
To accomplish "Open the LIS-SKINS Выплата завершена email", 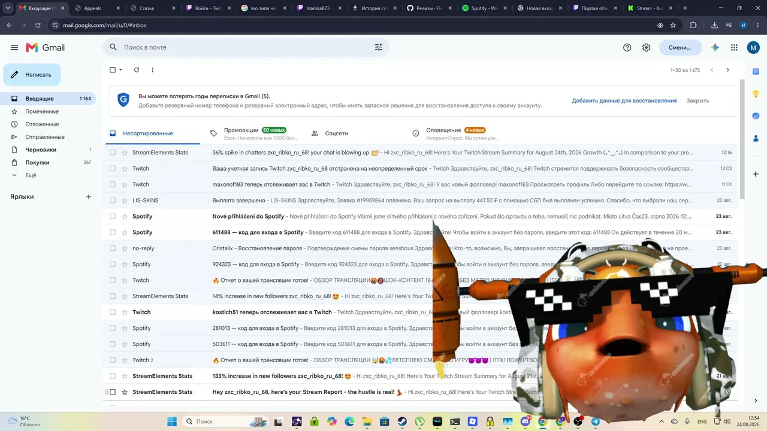I will pos(421,201).
